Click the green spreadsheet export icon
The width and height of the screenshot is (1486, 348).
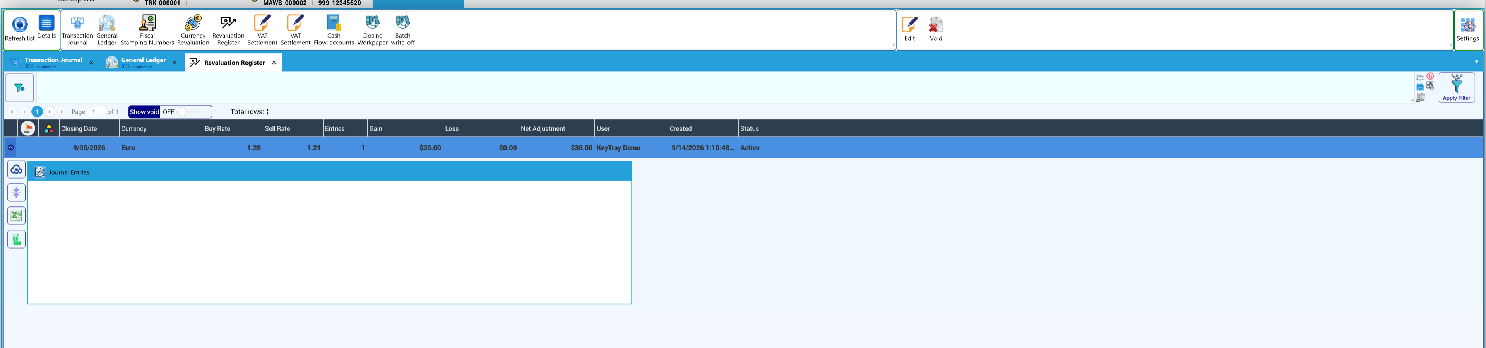(x=16, y=239)
